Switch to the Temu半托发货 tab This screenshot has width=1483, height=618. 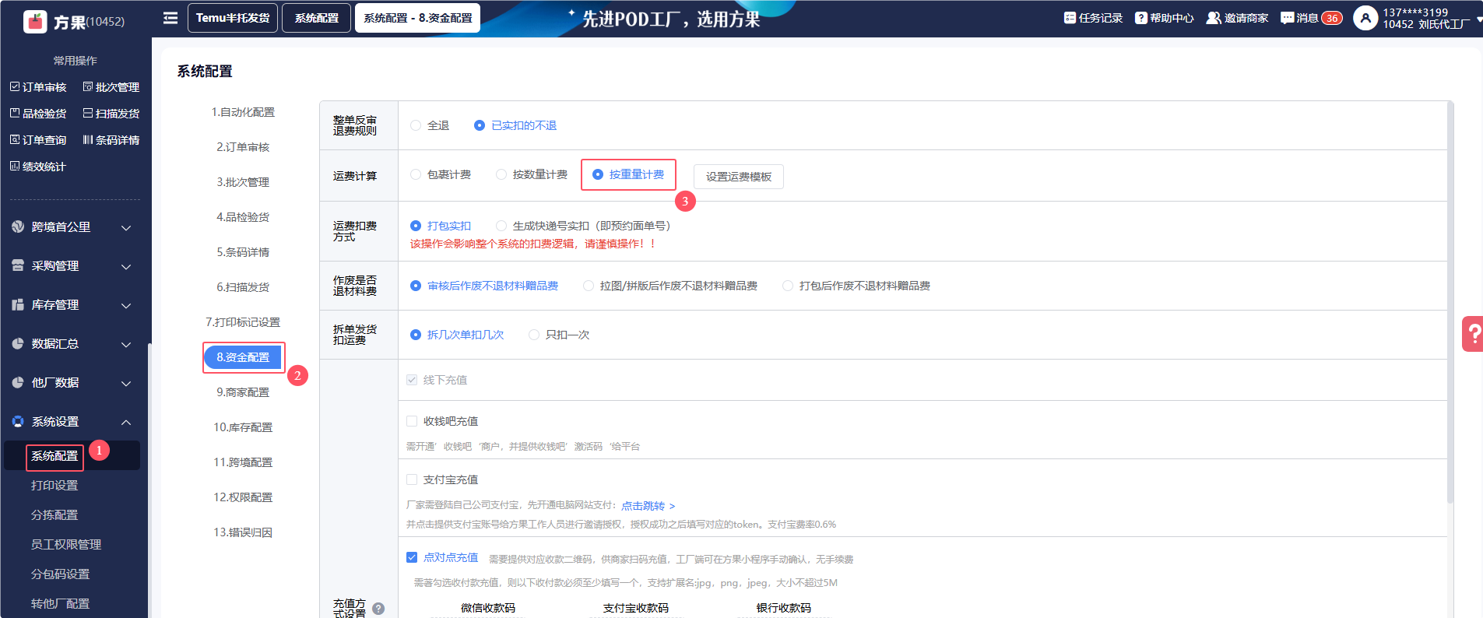pyautogui.click(x=232, y=18)
